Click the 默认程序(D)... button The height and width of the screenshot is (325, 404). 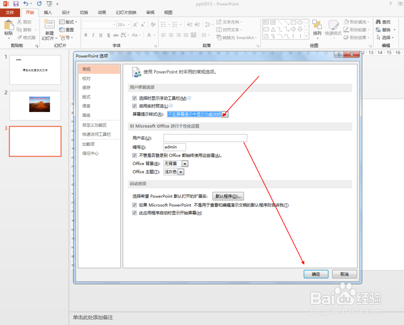[228, 196]
